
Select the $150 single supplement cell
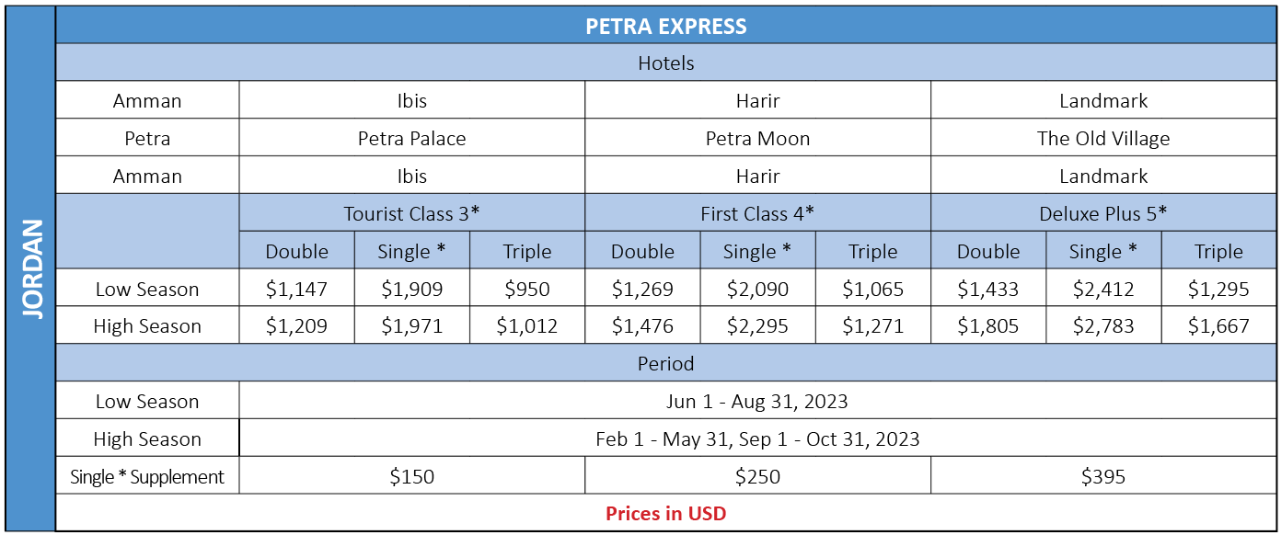point(412,477)
